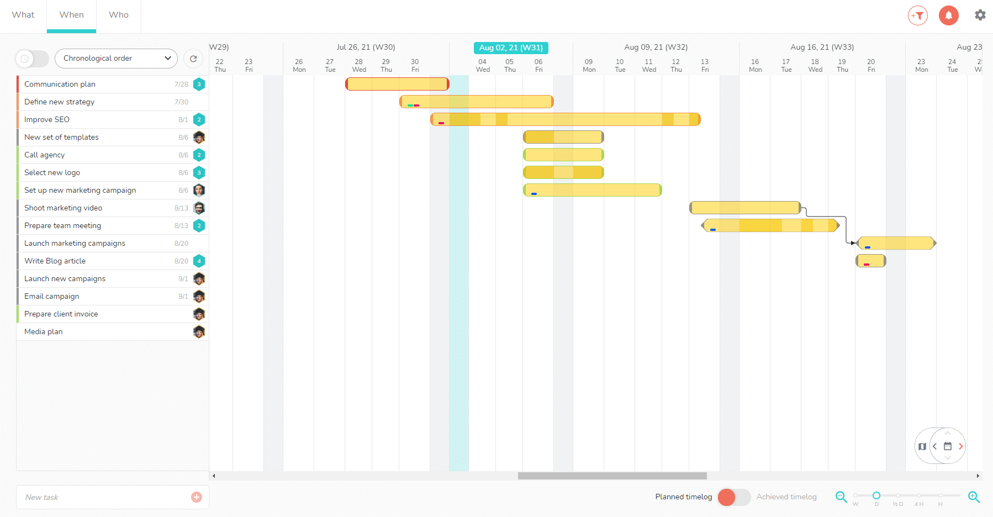The image size is (993, 517).
Task: Click avatar on Prepare client invoice
Action: click(199, 314)
